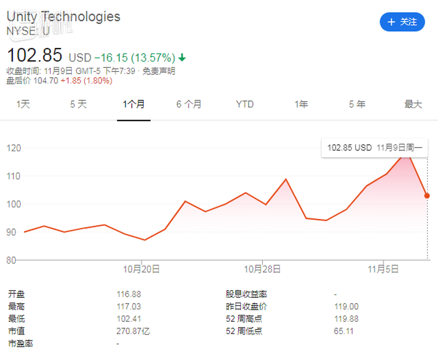Show the 6 个月 price history tab

click(x=189, y=104)
